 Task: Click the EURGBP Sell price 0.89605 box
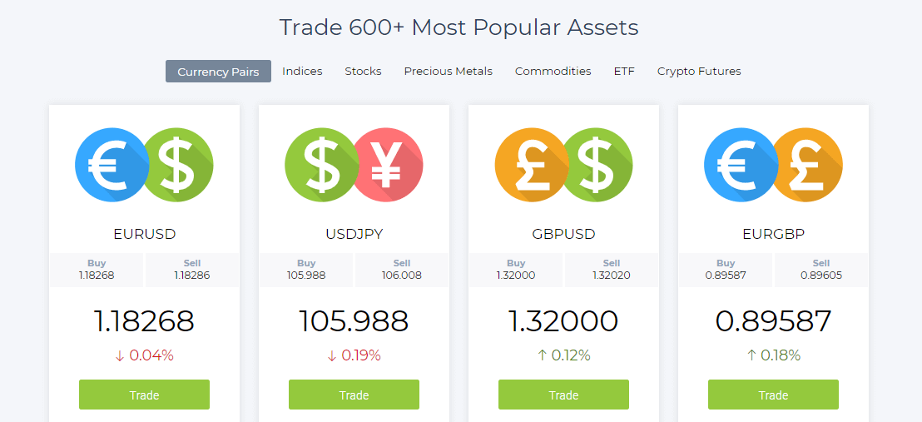tap(820, 271)
